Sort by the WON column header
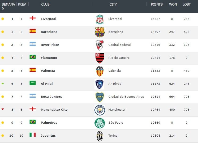This screenshot has height=143, width=198. pos(173,5)
